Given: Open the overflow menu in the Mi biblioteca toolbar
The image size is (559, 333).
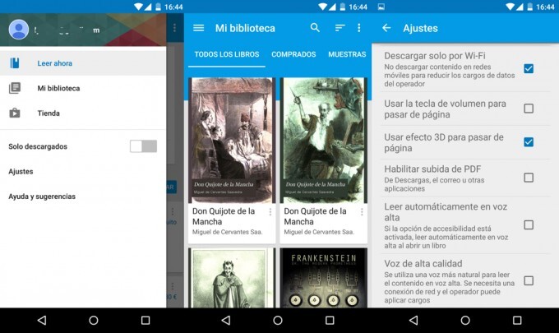Looking at the screenshot, I should (x=358, y=28).
